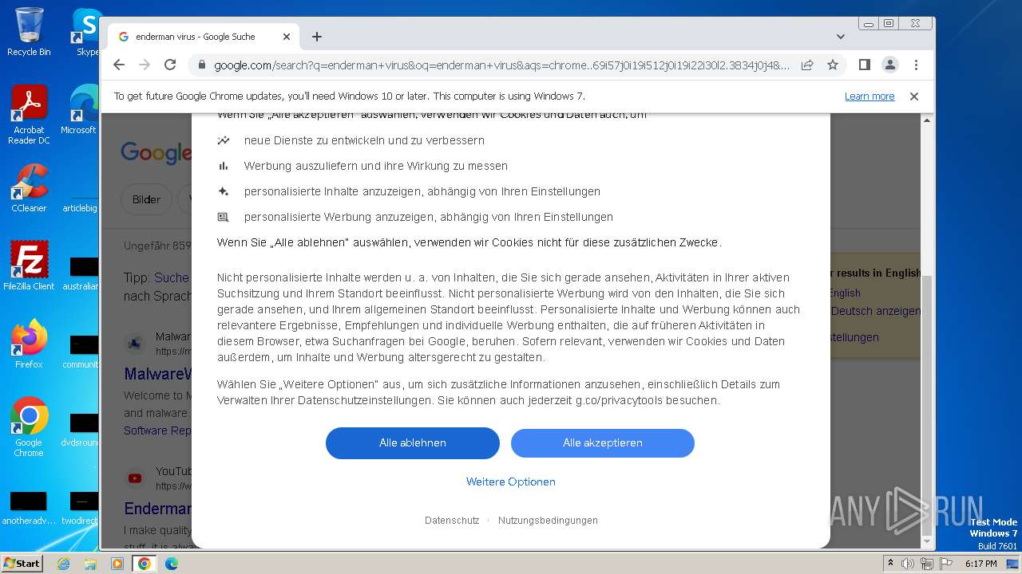This screenshot has width=1022, height=574.
Task: Open the Deutsch anzeigen link
Action: coord(876,311)
